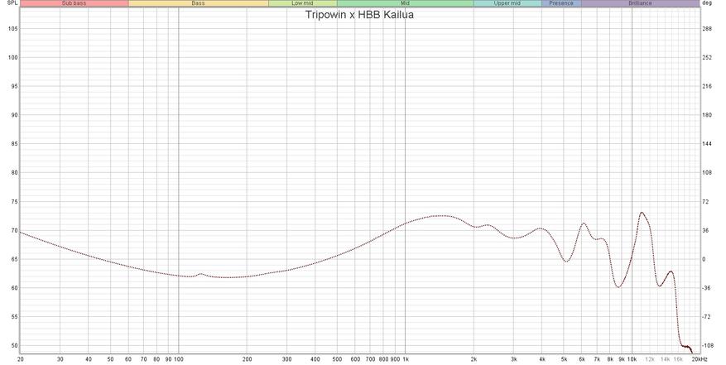Viewport: 726px width, 365px height.
Task: Select the 5k frequency axis label
Action: pyautogui.click(x=564, y=359)
